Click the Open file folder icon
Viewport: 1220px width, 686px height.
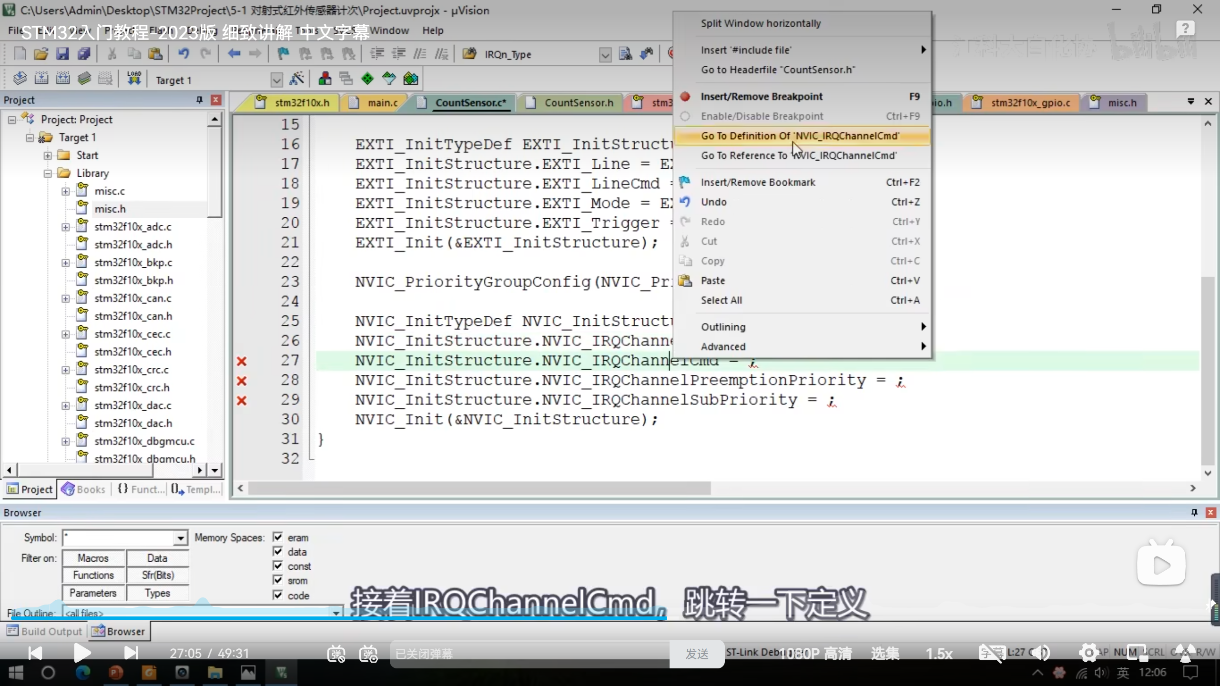41,54
